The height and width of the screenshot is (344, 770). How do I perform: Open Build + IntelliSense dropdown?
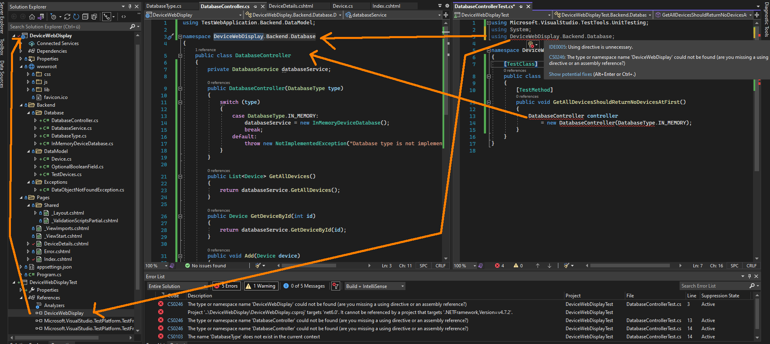coord(375,286)
